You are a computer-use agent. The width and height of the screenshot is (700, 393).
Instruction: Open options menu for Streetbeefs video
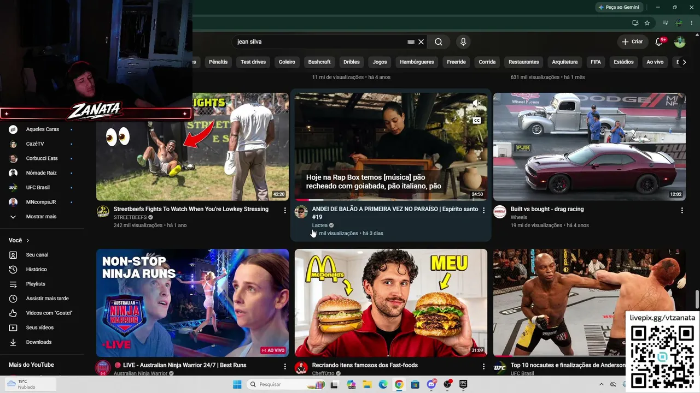[x=285, y=210]
